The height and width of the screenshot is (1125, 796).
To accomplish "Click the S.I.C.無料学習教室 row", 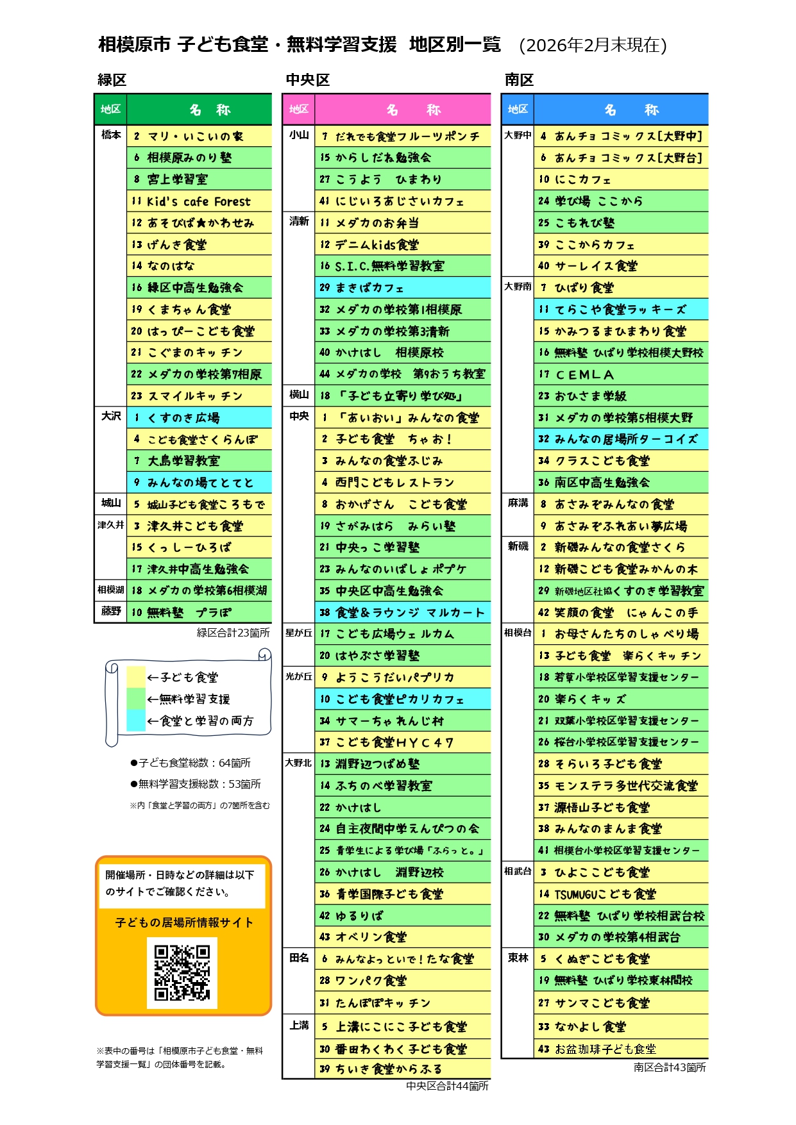I will [x=402, y=266].
